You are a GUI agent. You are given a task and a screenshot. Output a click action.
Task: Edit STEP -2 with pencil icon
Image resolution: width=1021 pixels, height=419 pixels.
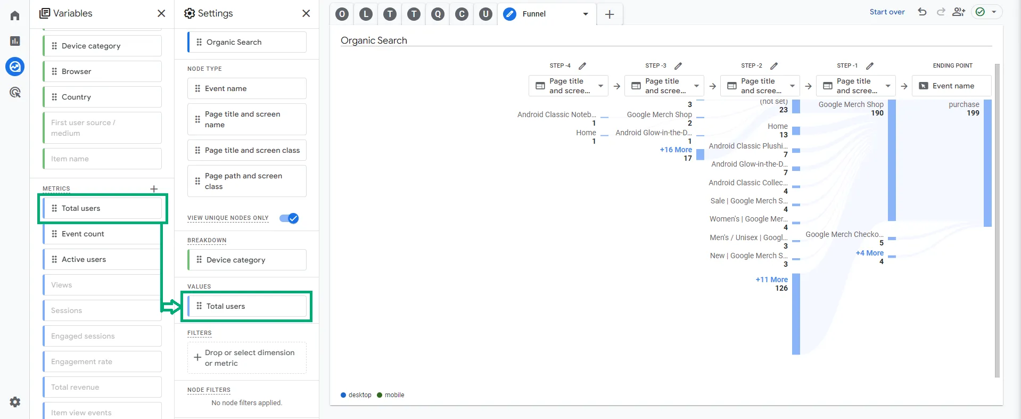coord(774,66)
